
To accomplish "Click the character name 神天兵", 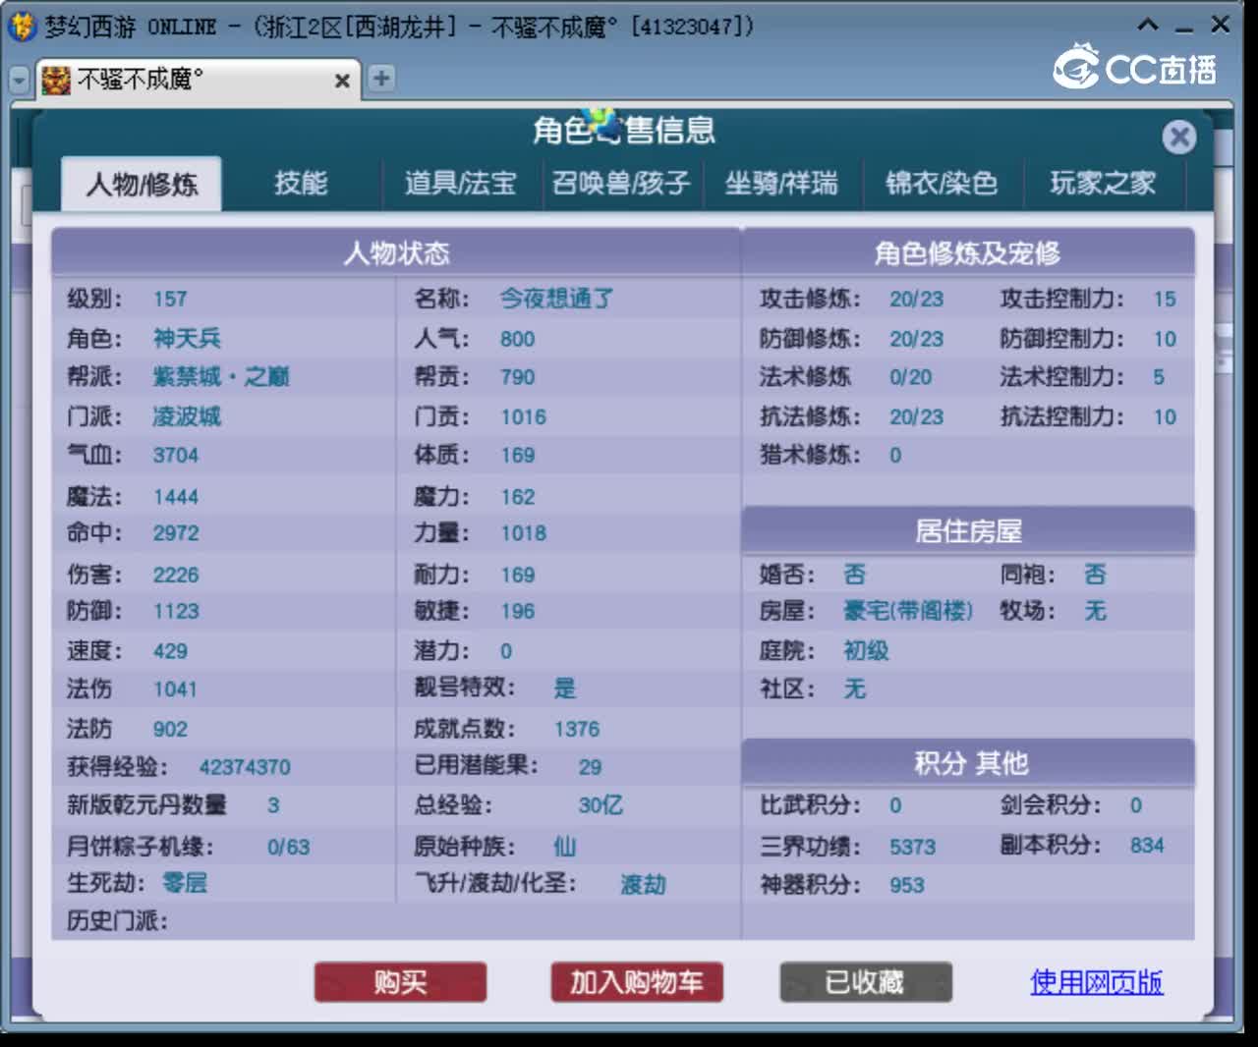I will point(187,339).
